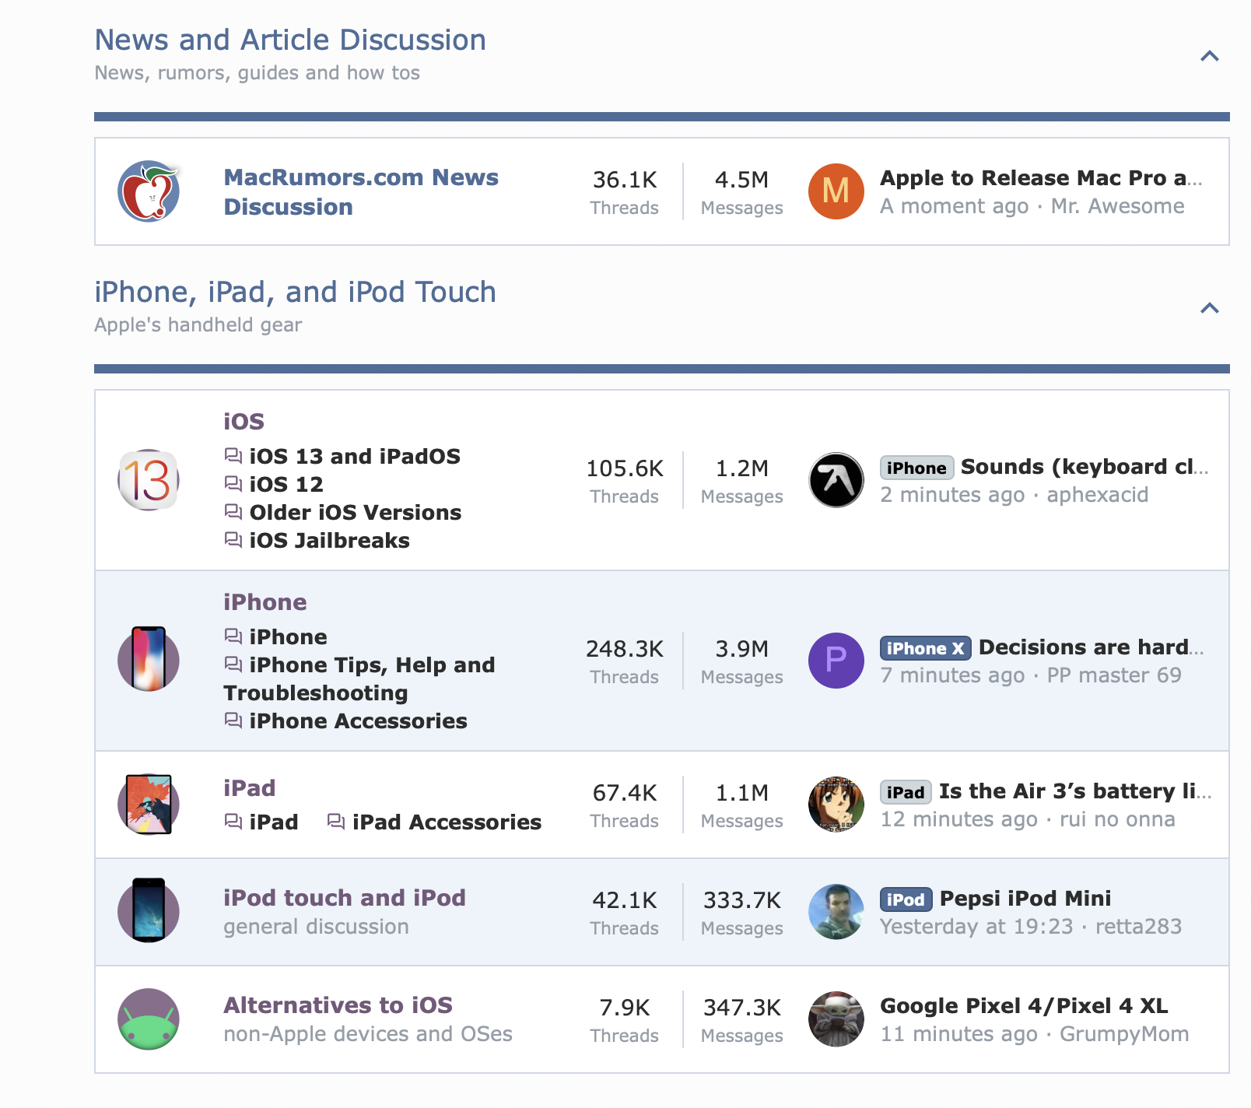Go to the iPhone subforum link
This screenshot has width=1251, height=1108.
click(288, 636)
